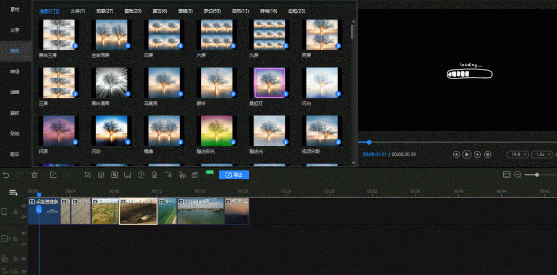Click the text-to-speech toolbar icon
Image resolution: width=557 pixels, height=275 pixels.
(168, 175)
